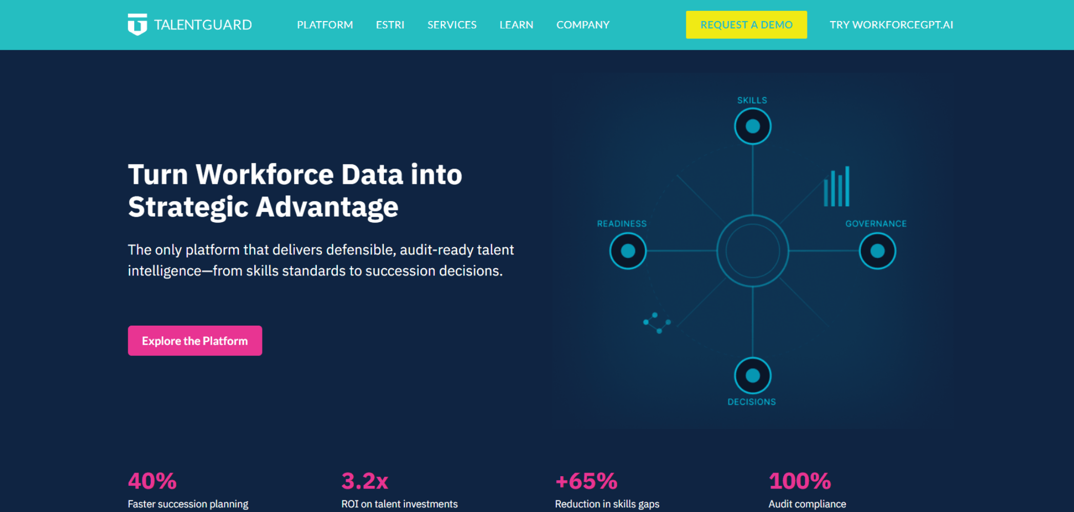The image size is (1074, 512).
Task: Click the bar chart icon in diagram
Action: [836, 186]
